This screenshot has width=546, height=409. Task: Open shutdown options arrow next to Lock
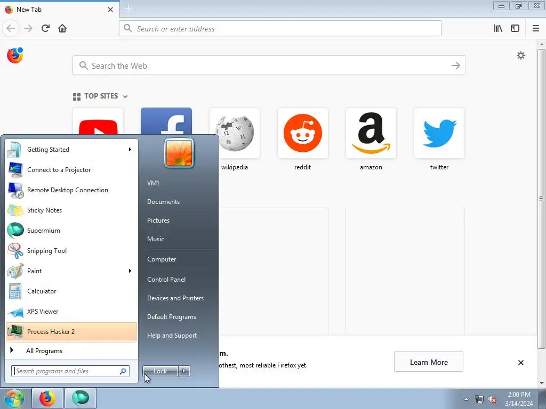pyautogui.click(x=184, y=371)
